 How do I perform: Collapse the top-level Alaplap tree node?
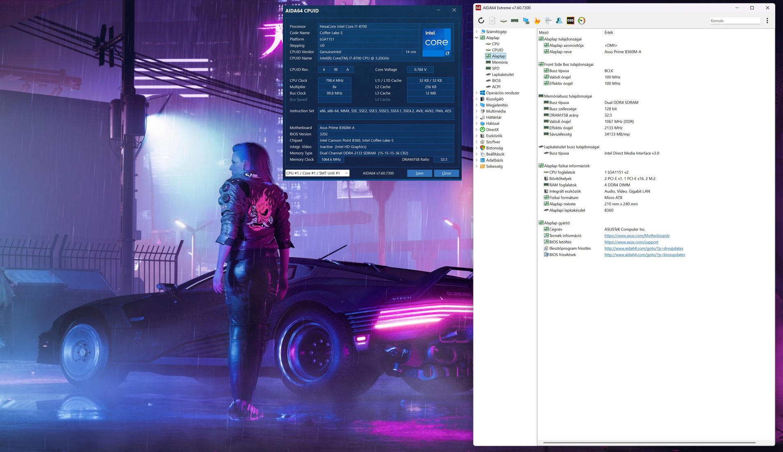[477, 38]
